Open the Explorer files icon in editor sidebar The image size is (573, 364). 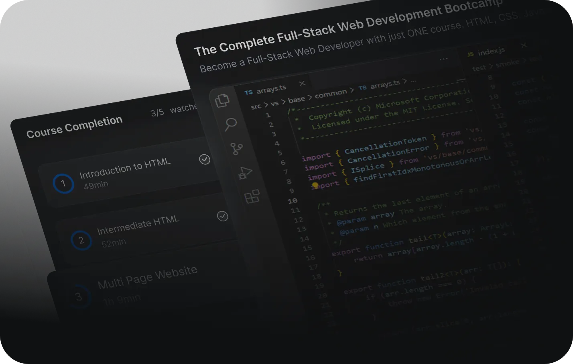pos(222,100)
